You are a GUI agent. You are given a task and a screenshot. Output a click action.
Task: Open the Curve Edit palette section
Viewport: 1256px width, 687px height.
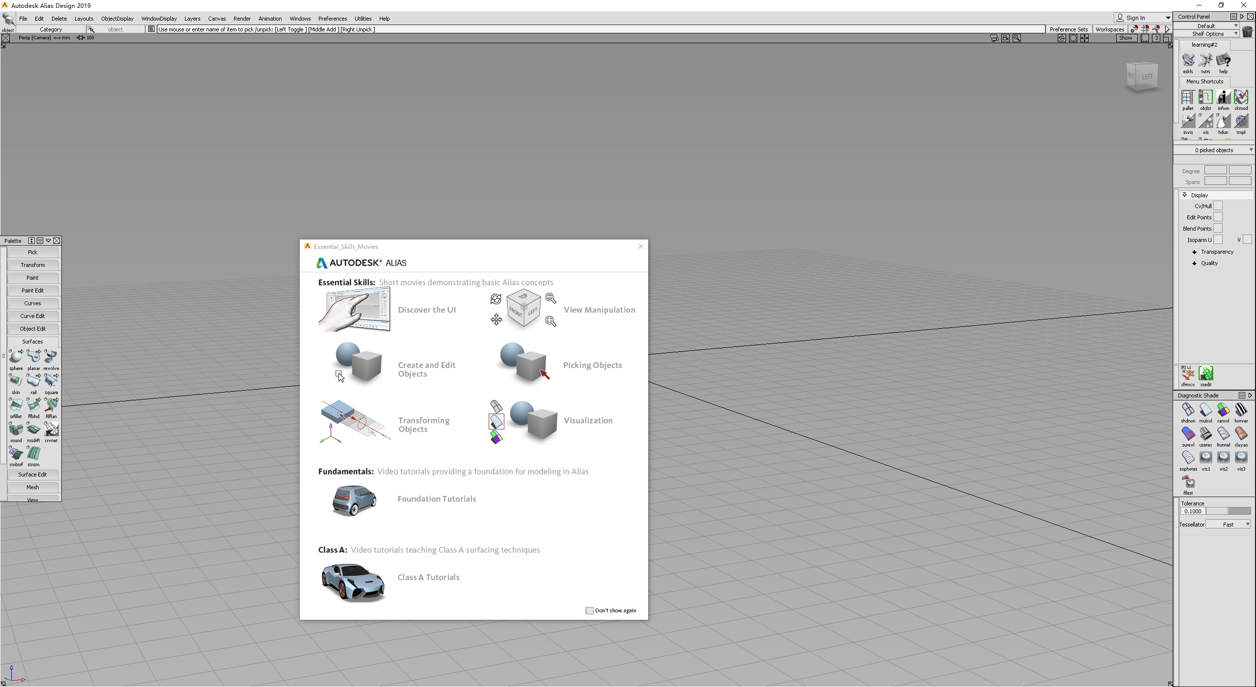click(33, 316)
